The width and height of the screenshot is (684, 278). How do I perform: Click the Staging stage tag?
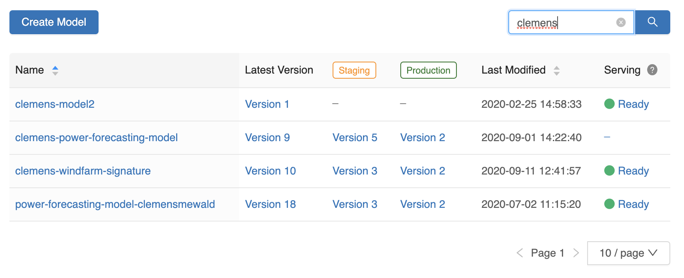[x=354, y=70]
